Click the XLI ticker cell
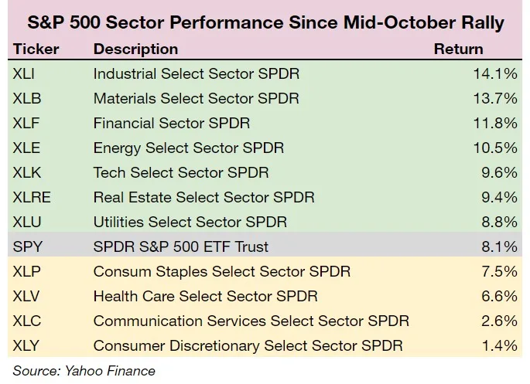This screenshot has height=384, width=530. point(25,74)
